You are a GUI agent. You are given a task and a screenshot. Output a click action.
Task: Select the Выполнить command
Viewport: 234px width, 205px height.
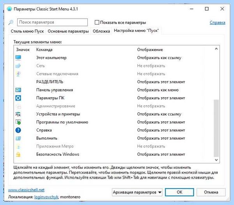(x=46, y=138)
